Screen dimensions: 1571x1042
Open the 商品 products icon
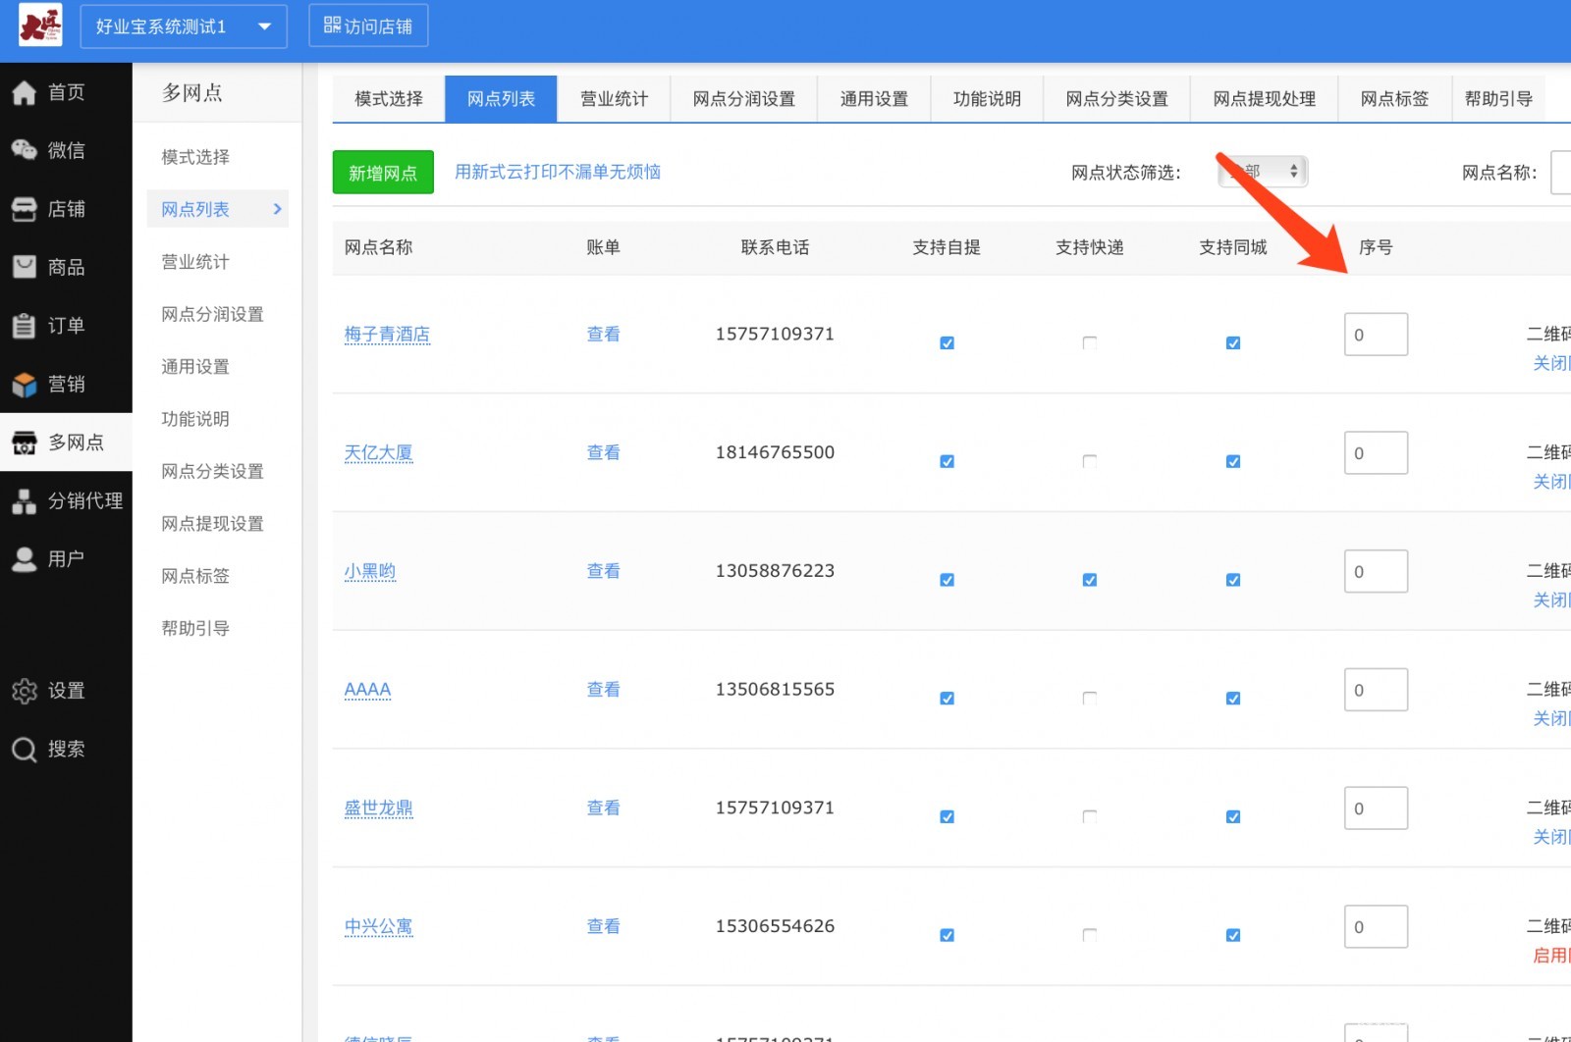(x=25, y=267)
